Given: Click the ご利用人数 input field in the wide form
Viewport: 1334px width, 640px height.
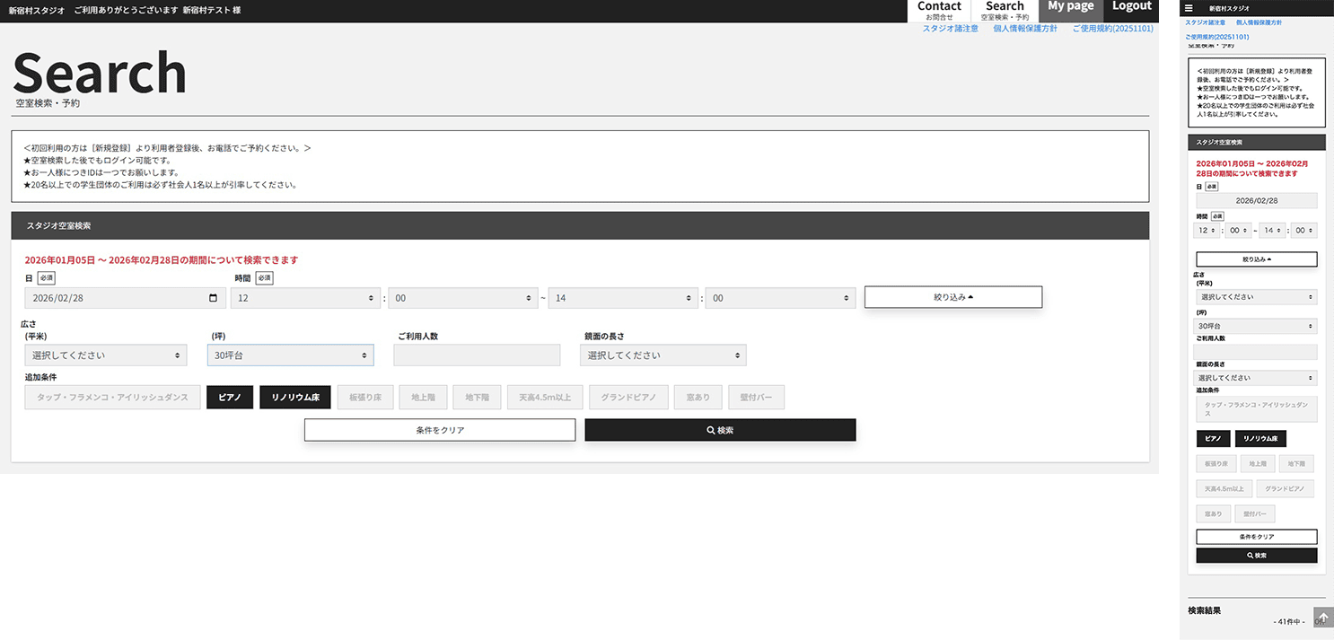Looking at the screenshot, I should [x=476, y=355].
